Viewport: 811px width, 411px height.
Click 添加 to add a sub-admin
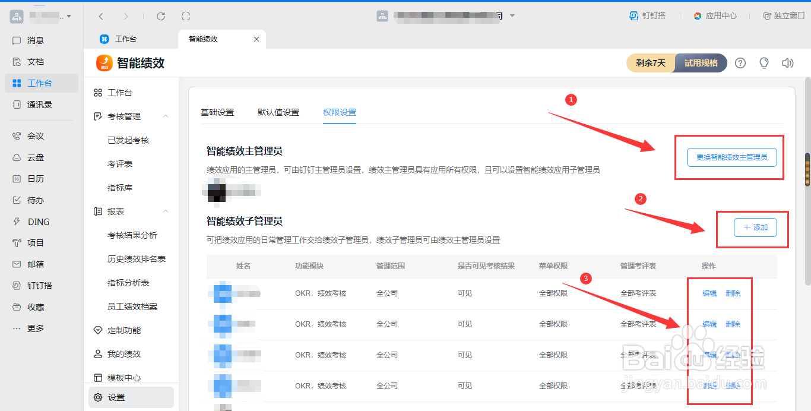(x=755, y=227)
